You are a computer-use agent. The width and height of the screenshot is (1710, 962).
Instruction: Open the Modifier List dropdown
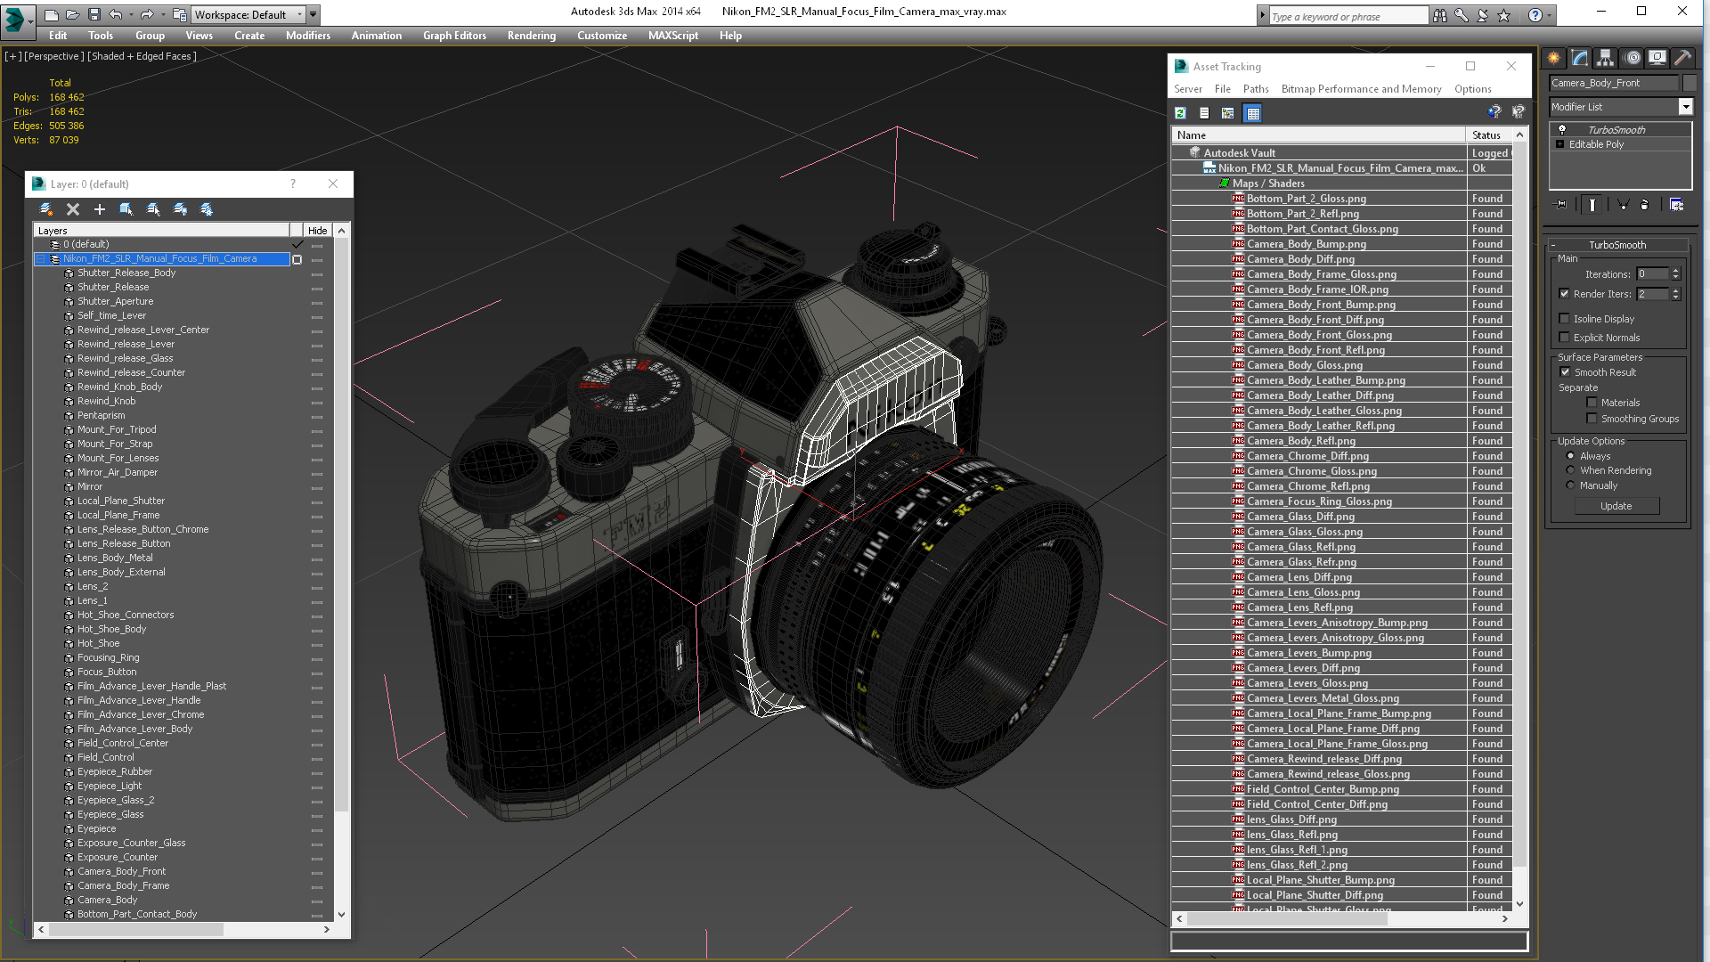click(x=1685, y=107)
